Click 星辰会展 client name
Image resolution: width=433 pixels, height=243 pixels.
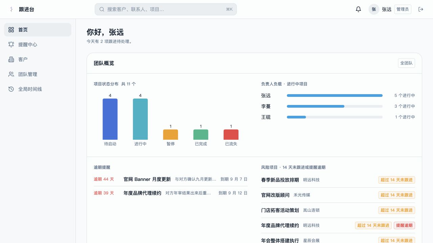click(311, 241)
